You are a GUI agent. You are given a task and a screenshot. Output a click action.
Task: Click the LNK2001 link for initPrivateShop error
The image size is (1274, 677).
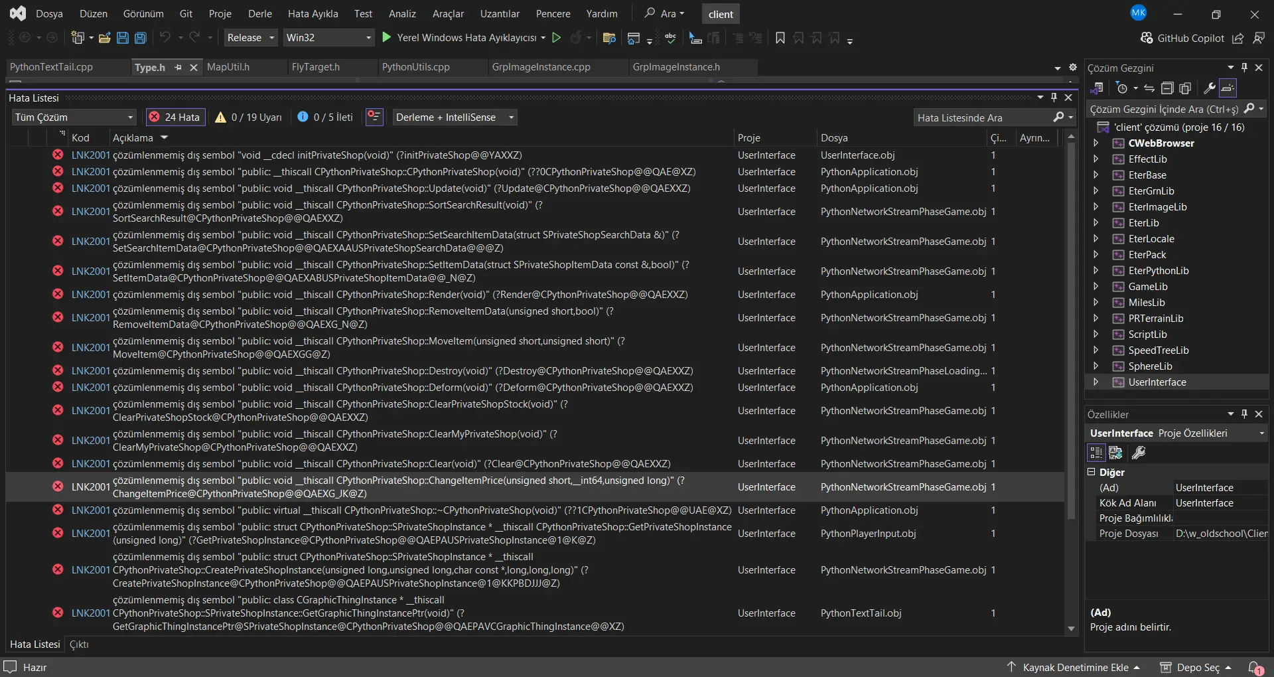point(90,155)
